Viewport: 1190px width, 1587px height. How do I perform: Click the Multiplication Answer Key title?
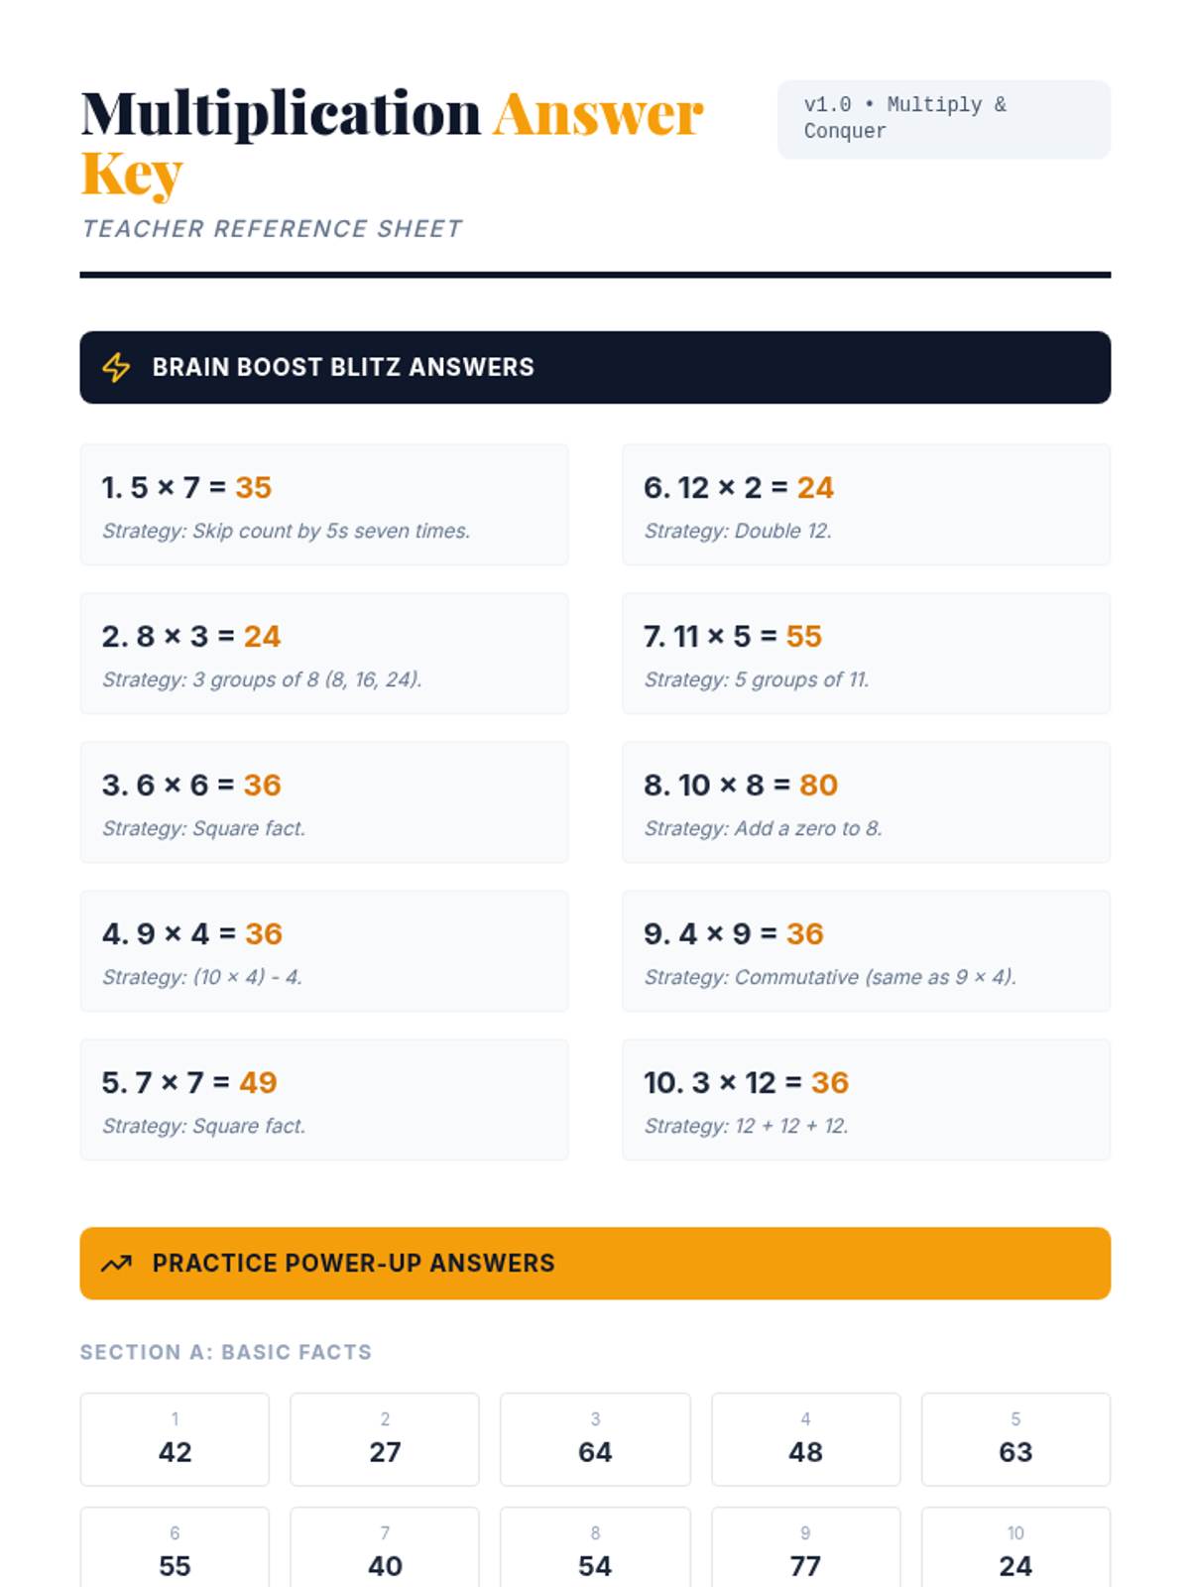click(x=392, y=142)
